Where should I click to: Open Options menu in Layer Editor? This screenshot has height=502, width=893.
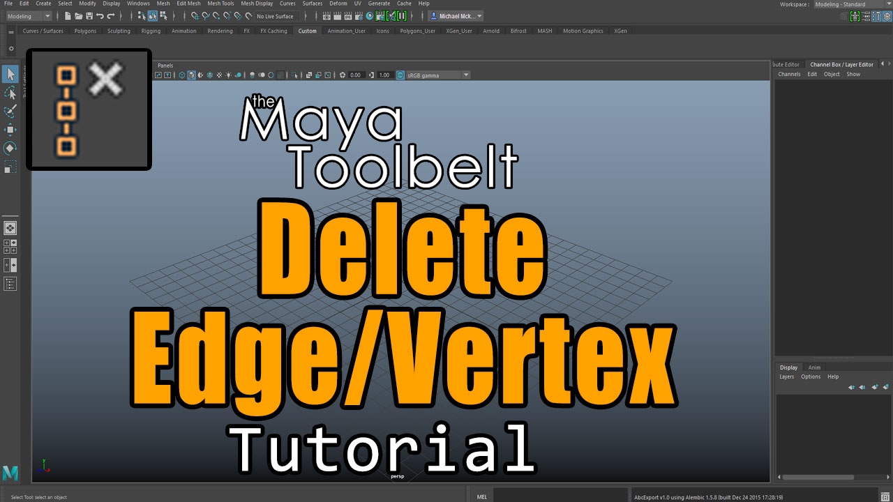pos(811,376)
